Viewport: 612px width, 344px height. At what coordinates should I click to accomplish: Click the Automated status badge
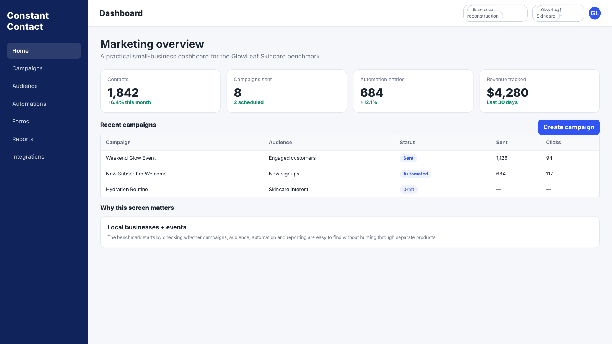[415, 174]
